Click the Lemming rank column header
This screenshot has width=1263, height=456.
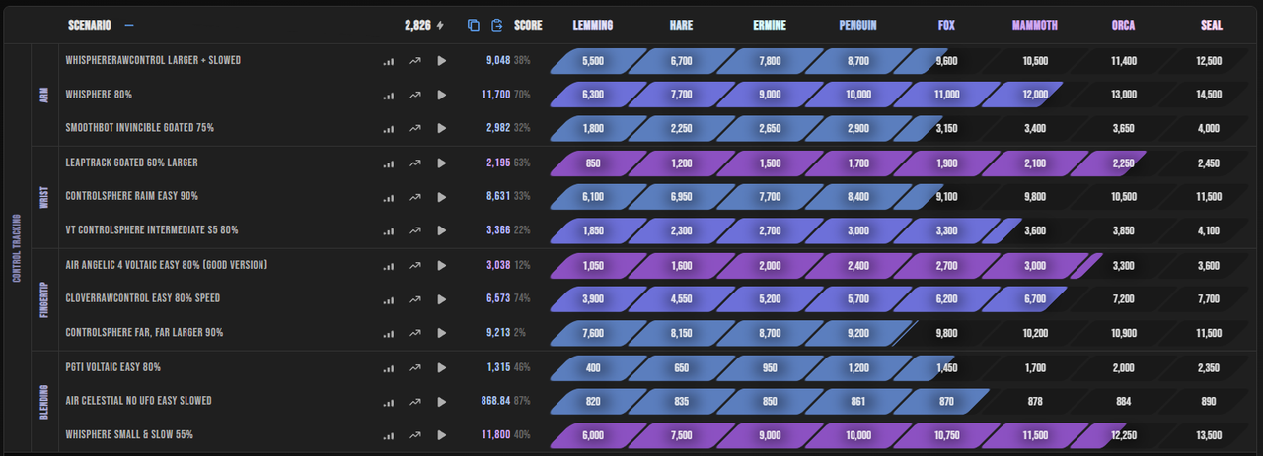coord(592,25)
